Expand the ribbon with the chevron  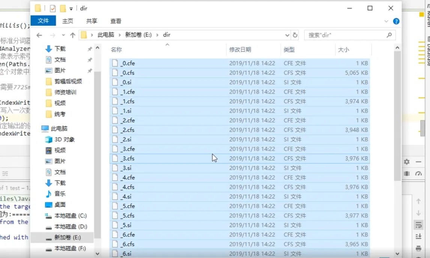click(x=386, y=21)
